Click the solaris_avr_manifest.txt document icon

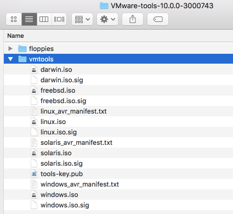pyautogui.click(x=34, y=143)
